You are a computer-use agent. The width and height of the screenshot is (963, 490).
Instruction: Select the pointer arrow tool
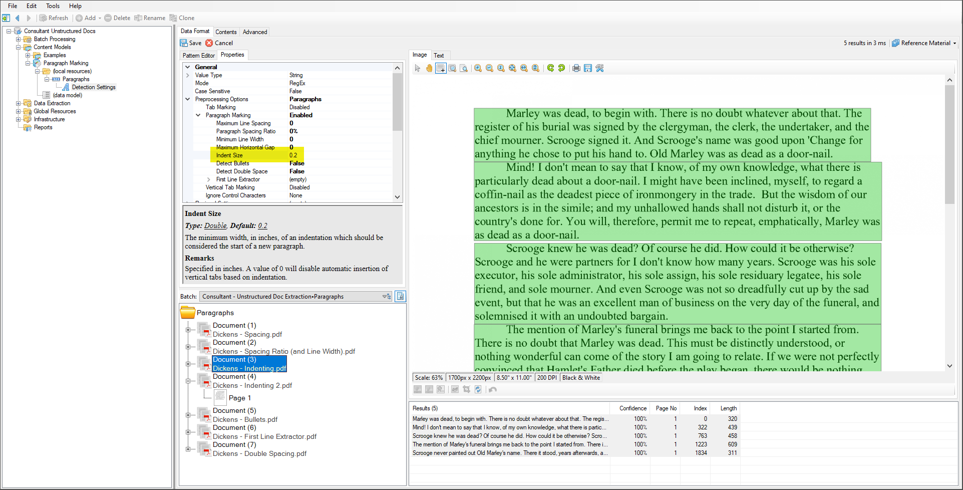tap(418, 68)
